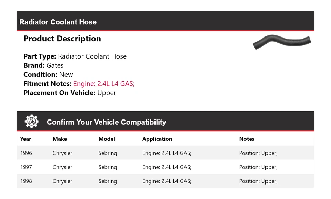331x199 pixels.
Task: Click Placement On Vehicle: Upper text
Action: point(70,93)
